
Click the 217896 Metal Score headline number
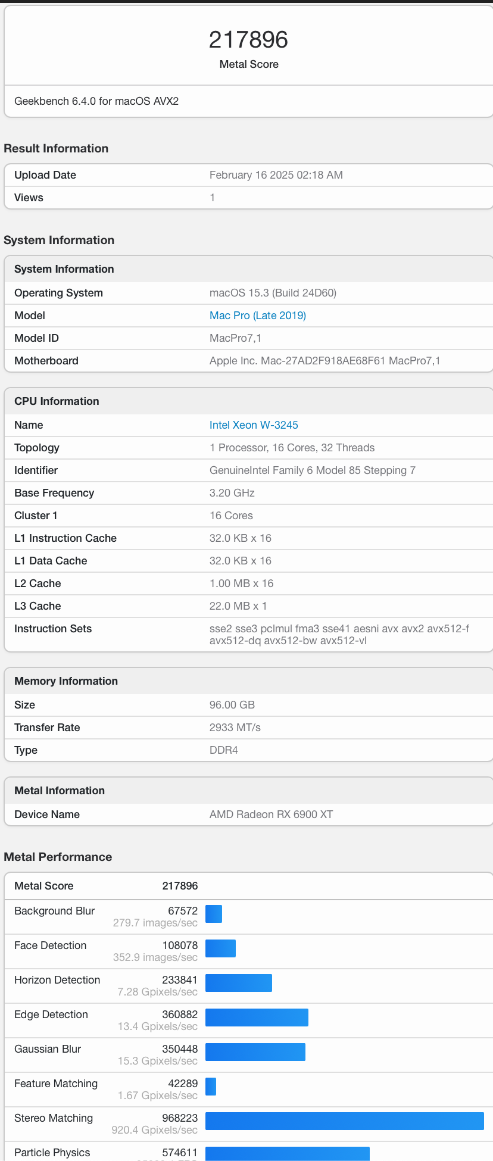pyautogui.click(x=248, y=40)
